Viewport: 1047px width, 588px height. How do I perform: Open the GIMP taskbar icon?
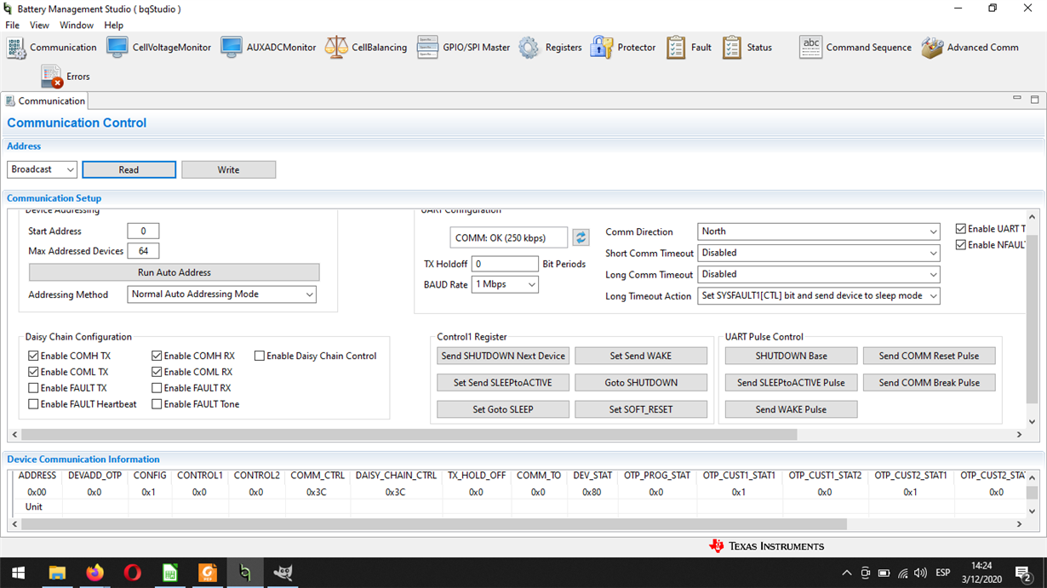pos(283,573)
